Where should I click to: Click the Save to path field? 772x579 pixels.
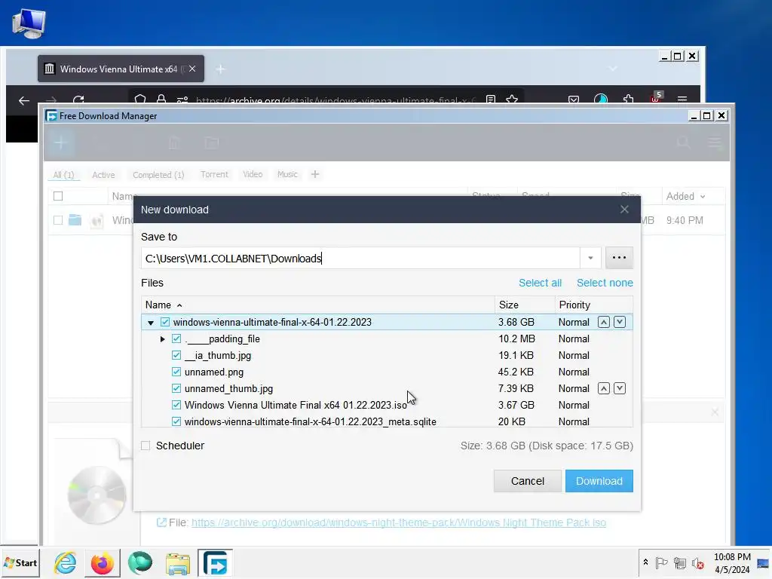click(361, 259)
